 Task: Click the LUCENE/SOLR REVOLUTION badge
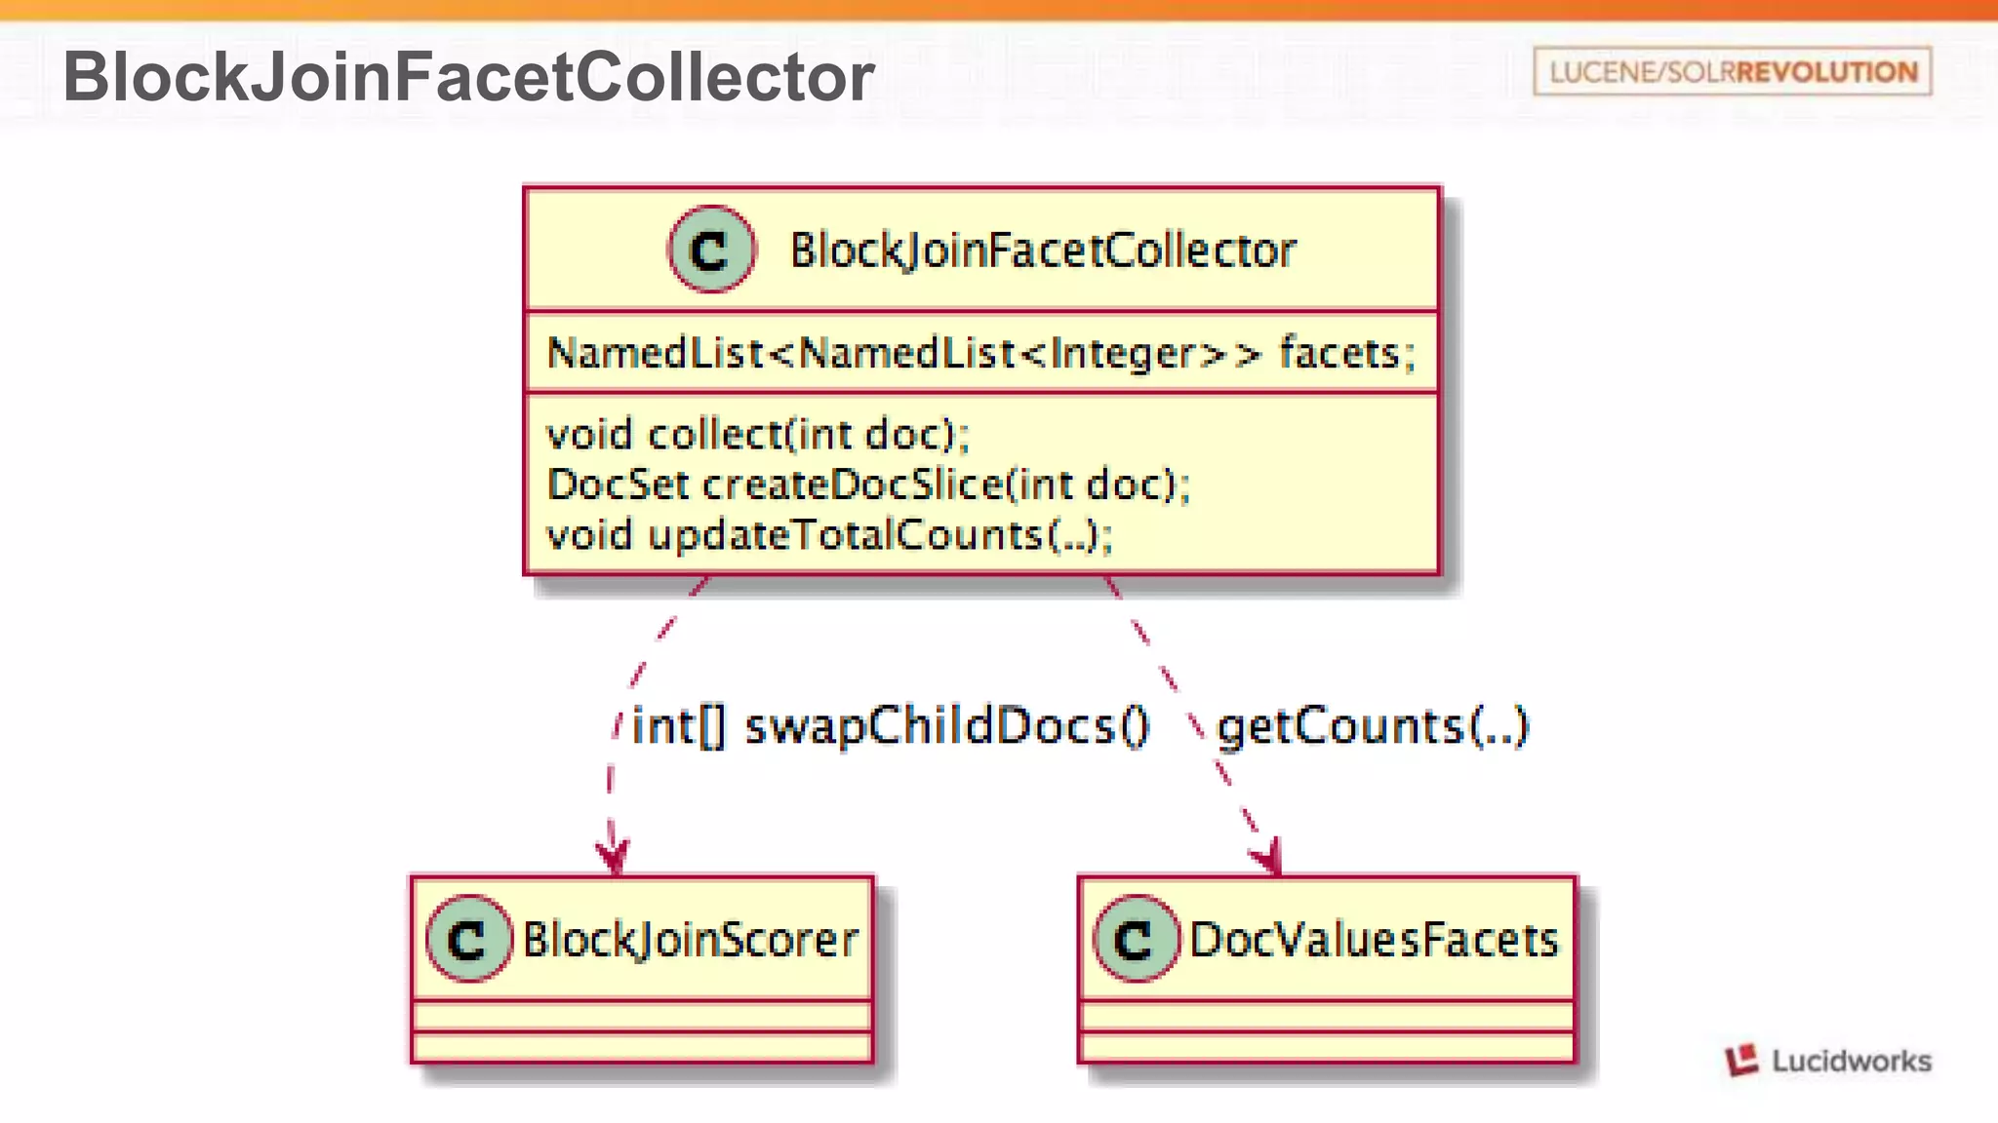(1732, 71)
